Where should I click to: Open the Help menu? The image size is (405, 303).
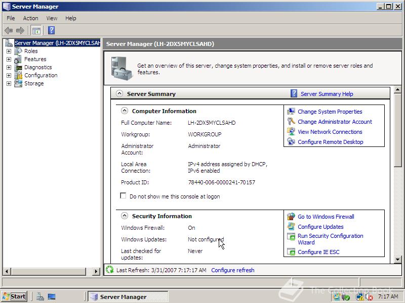70,18
